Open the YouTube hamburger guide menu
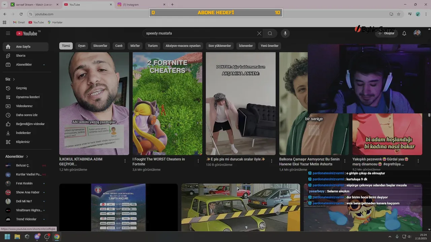 (x=8, y=33)
